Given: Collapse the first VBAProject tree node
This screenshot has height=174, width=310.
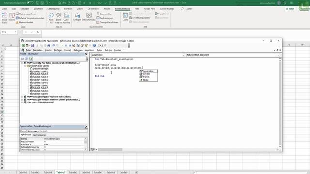Looking at the screenshot, I should click(22, 63).
